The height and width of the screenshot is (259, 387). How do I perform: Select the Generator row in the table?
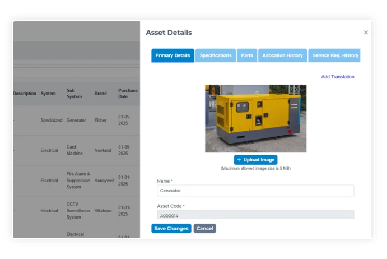tap(76, 120)
